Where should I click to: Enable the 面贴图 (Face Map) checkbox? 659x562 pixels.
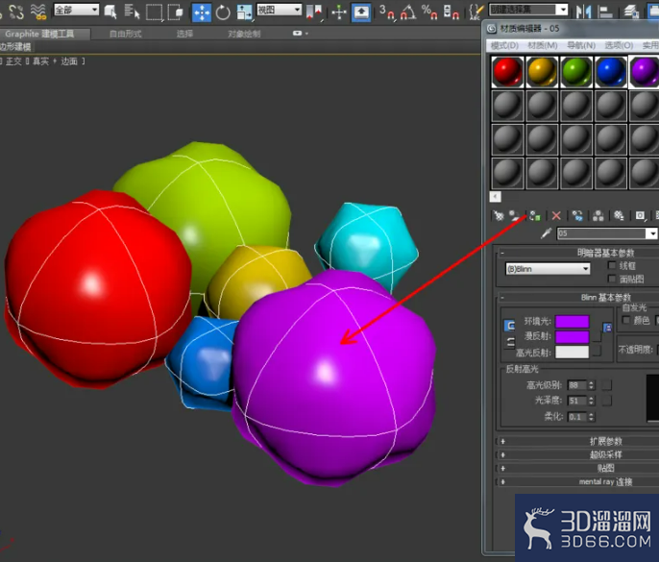612,279
